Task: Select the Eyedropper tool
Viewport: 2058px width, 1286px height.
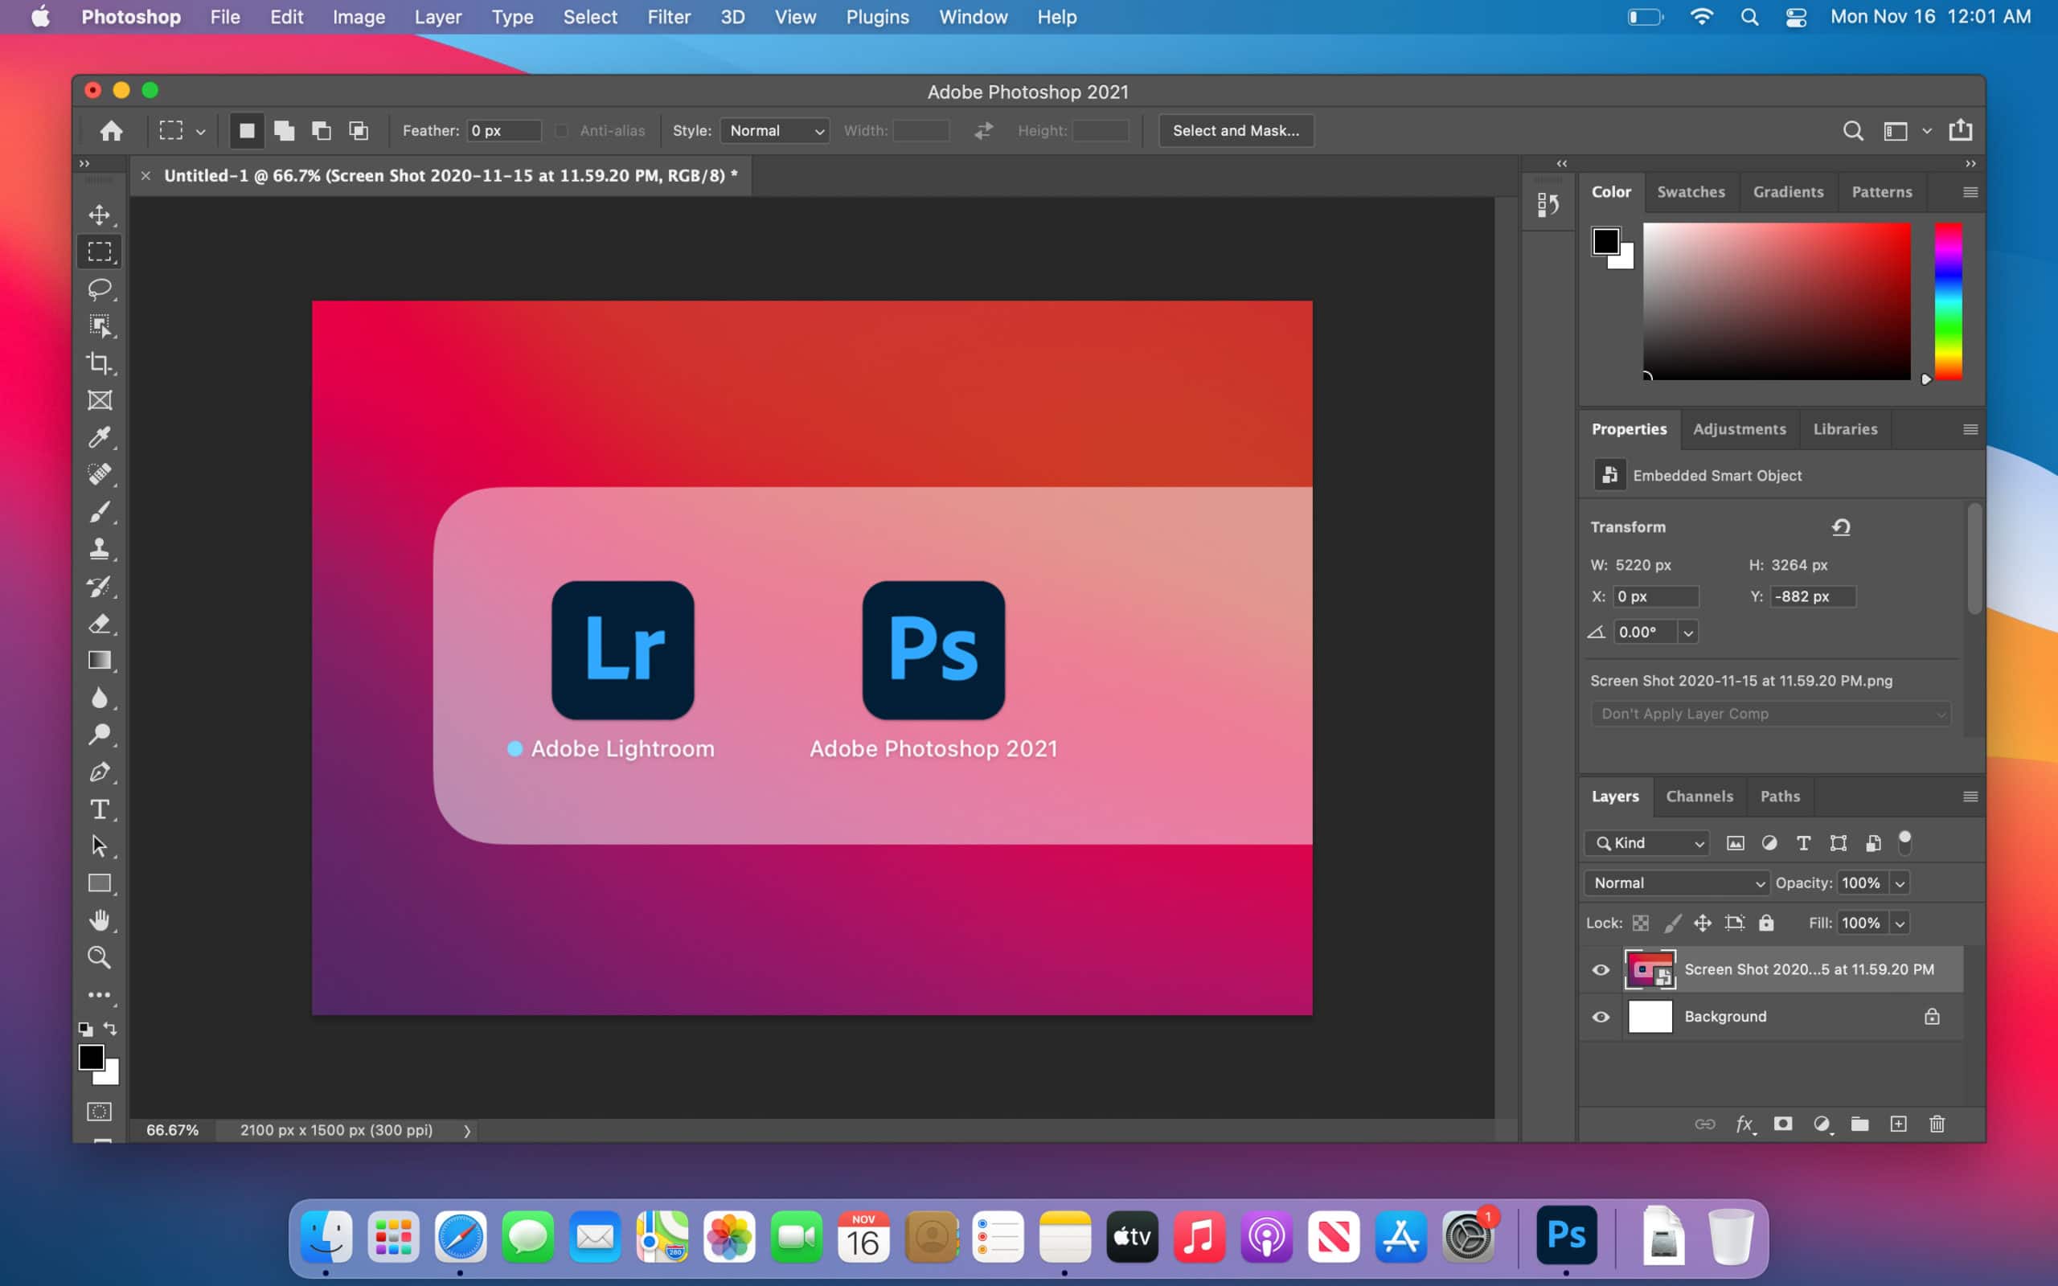Action: coord(100,436)
